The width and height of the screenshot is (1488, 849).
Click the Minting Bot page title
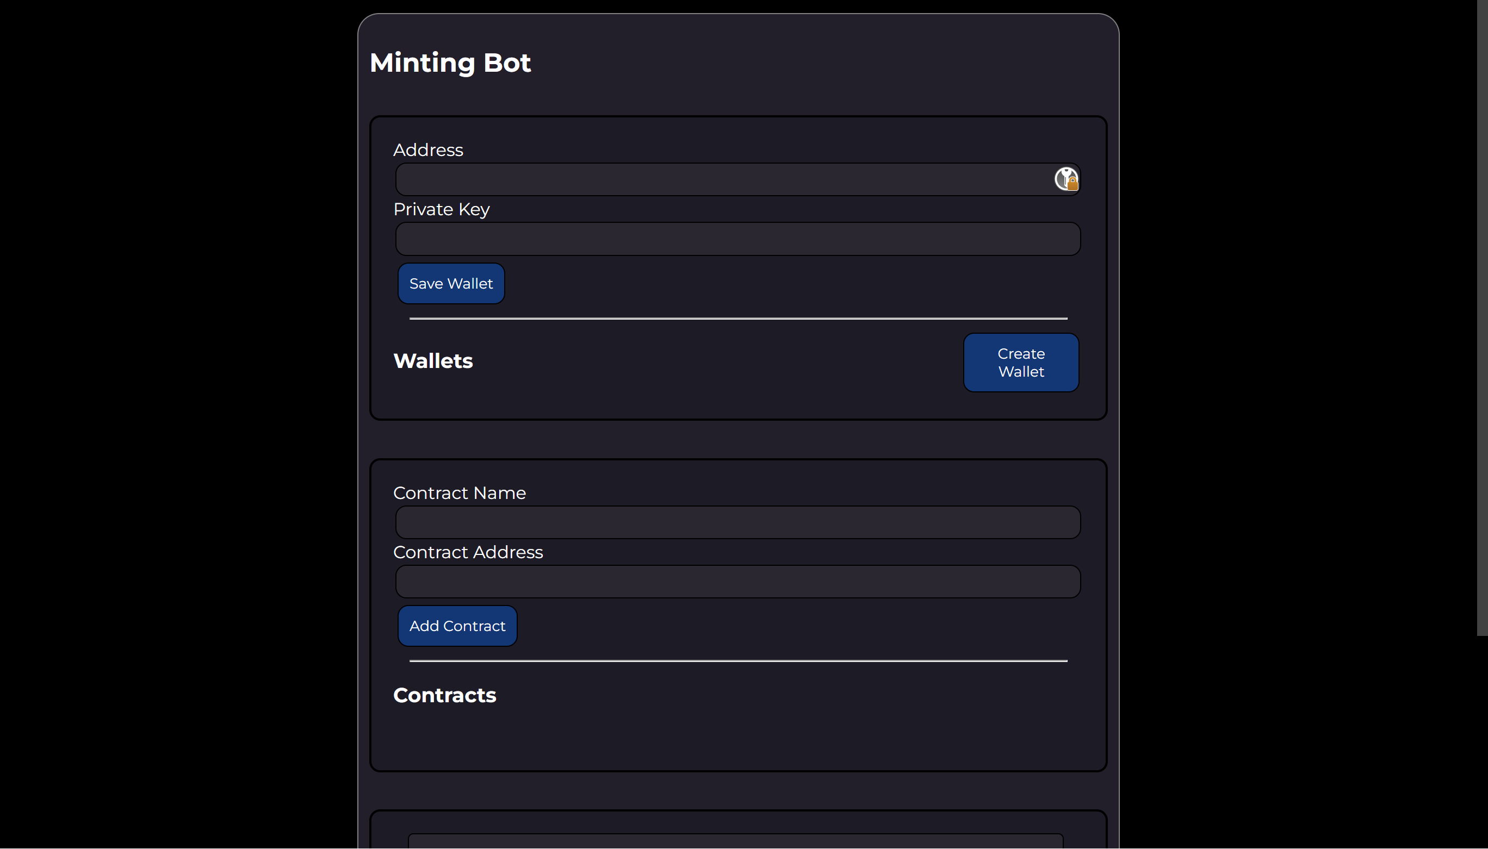point(450,63)
